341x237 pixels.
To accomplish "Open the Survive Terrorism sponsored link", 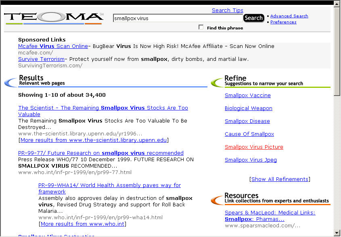I will 41,59.
